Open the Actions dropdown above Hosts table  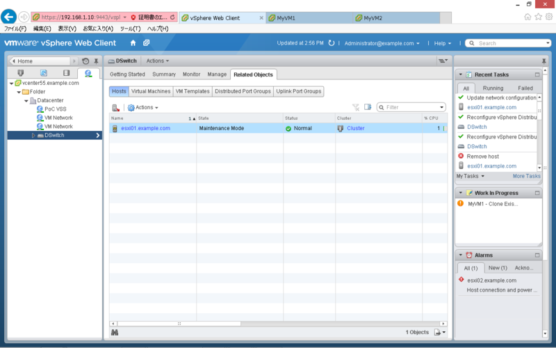[143, 107]
